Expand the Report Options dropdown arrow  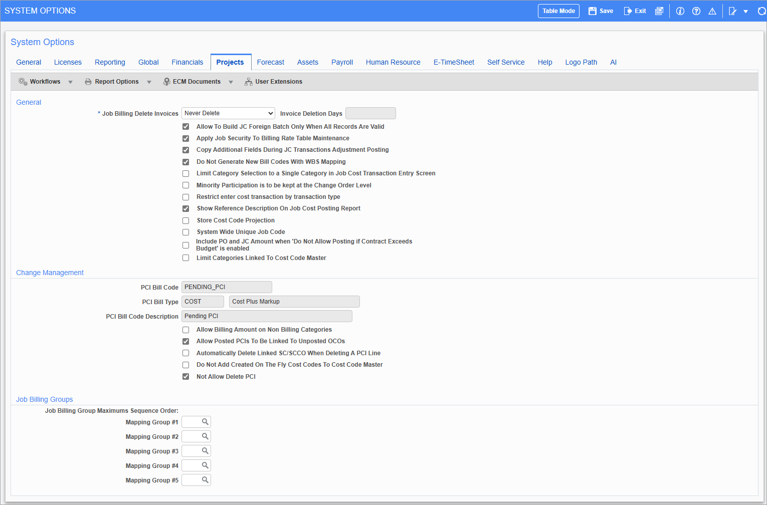pos(149,81)
